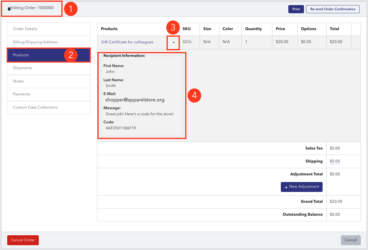Open the Order Details section

[49, 29]
